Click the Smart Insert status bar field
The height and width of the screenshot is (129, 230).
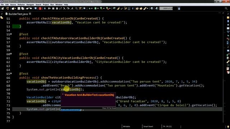click(148, 126)
